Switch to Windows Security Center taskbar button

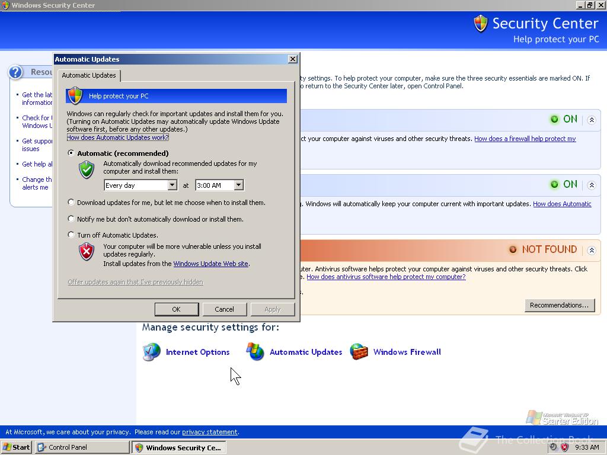click(179, 447)
